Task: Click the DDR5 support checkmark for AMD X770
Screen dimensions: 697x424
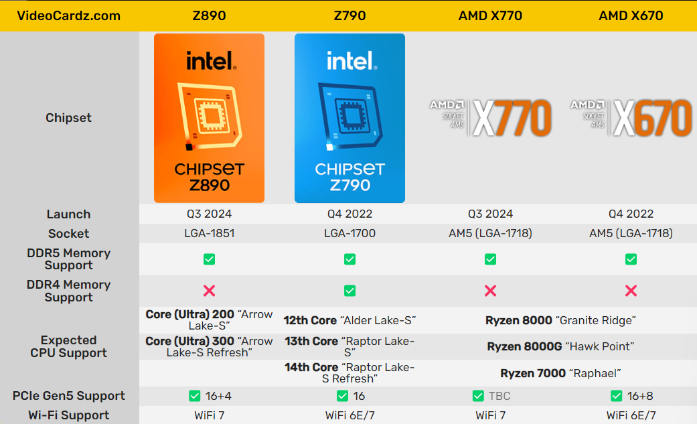Action: [490, 259]
